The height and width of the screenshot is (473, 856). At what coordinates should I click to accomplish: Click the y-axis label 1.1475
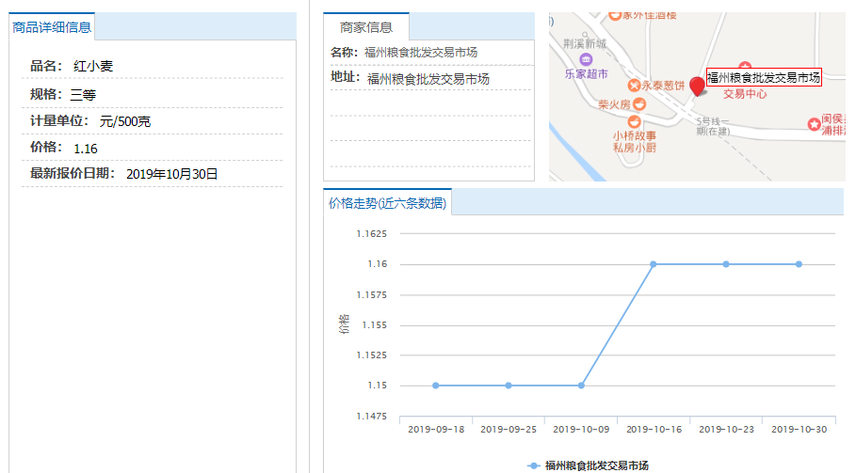(372, 417)
